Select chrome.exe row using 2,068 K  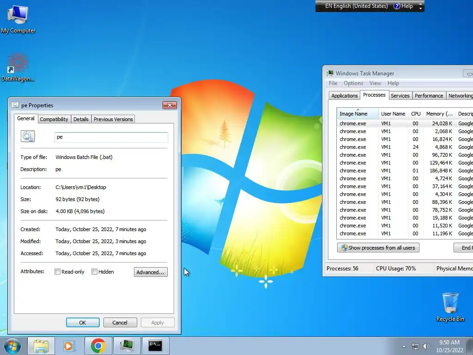pyautogui.click(x=405, y=131)
